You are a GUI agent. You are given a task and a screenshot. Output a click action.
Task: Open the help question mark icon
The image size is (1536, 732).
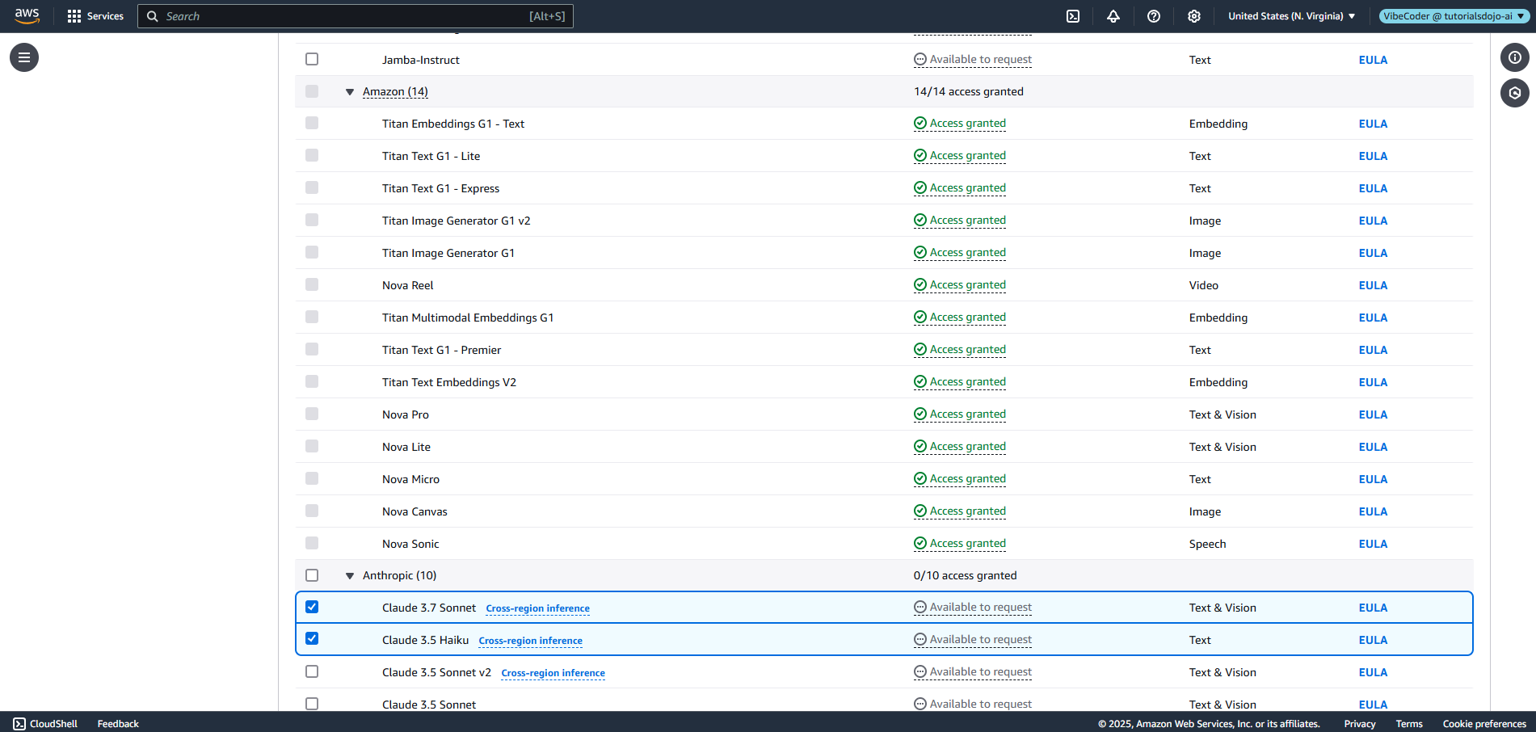[x=1153, y=16]
